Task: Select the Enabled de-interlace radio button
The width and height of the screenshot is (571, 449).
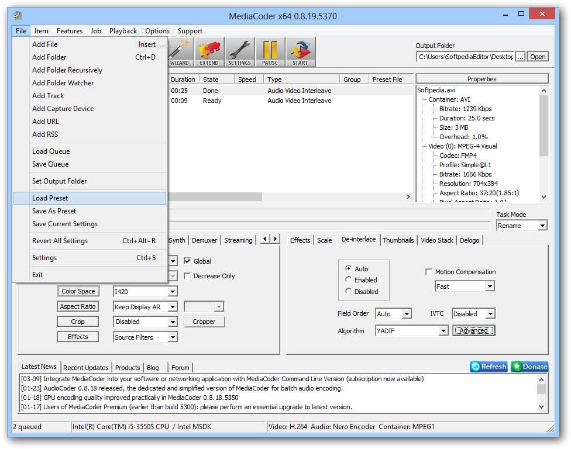Action: coord(348,279)
